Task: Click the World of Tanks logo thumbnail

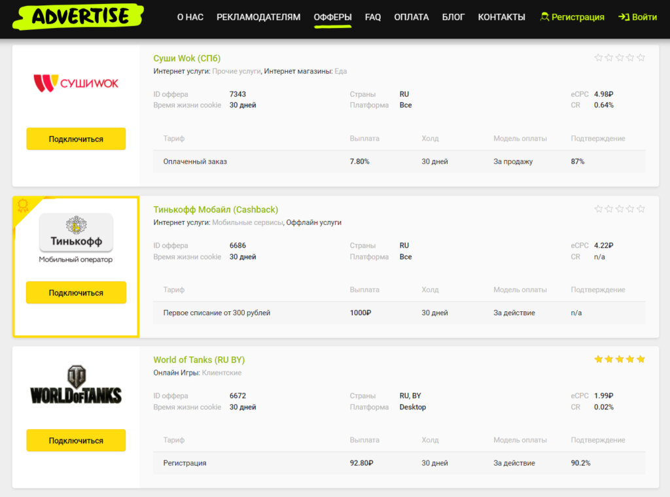Action: (x=76, y=385)
